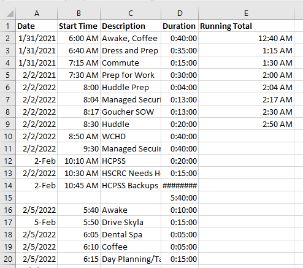Click the empty cell E10 beside WCHD

coord(246,136)
